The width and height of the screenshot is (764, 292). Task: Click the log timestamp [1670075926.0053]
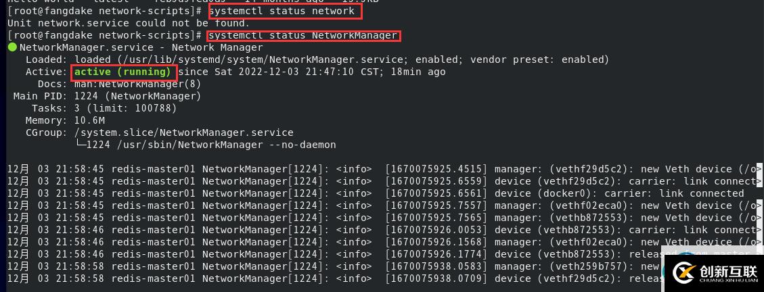tap(435, 230)
